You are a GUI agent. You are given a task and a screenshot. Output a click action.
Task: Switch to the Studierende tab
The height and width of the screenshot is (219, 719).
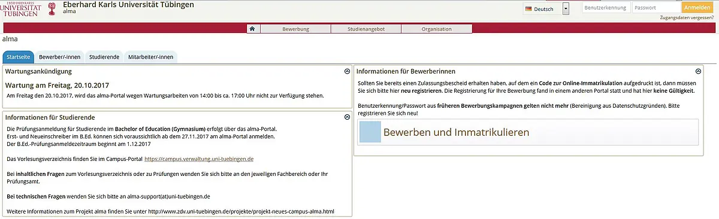[104, 57]
